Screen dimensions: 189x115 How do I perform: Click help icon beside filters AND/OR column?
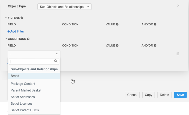(x=155, y=24)
